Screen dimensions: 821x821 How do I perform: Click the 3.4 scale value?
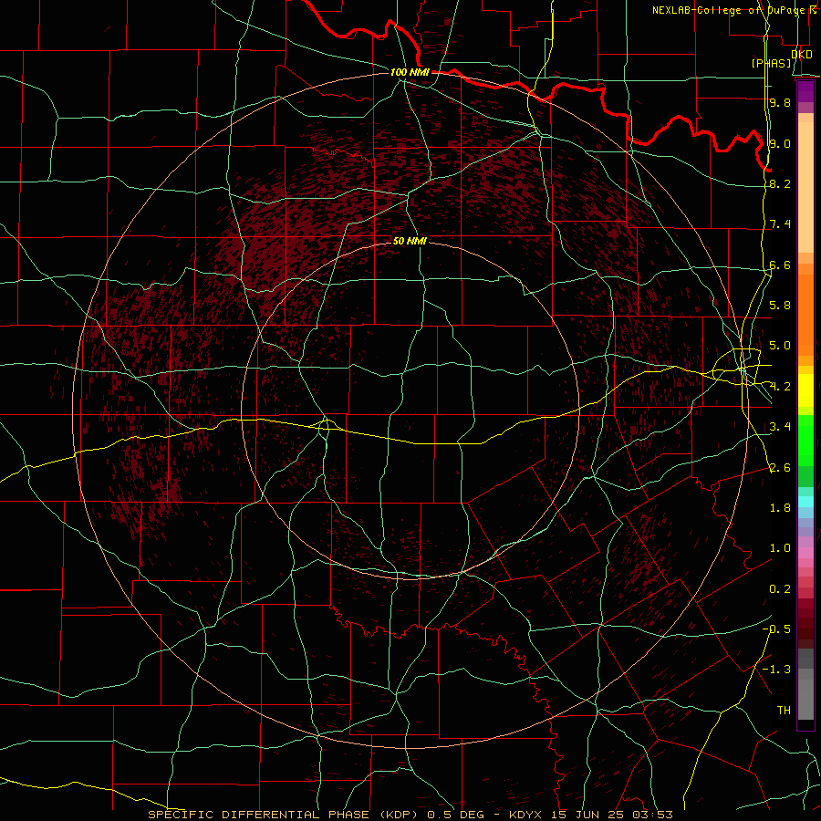[x=780, y=427]
